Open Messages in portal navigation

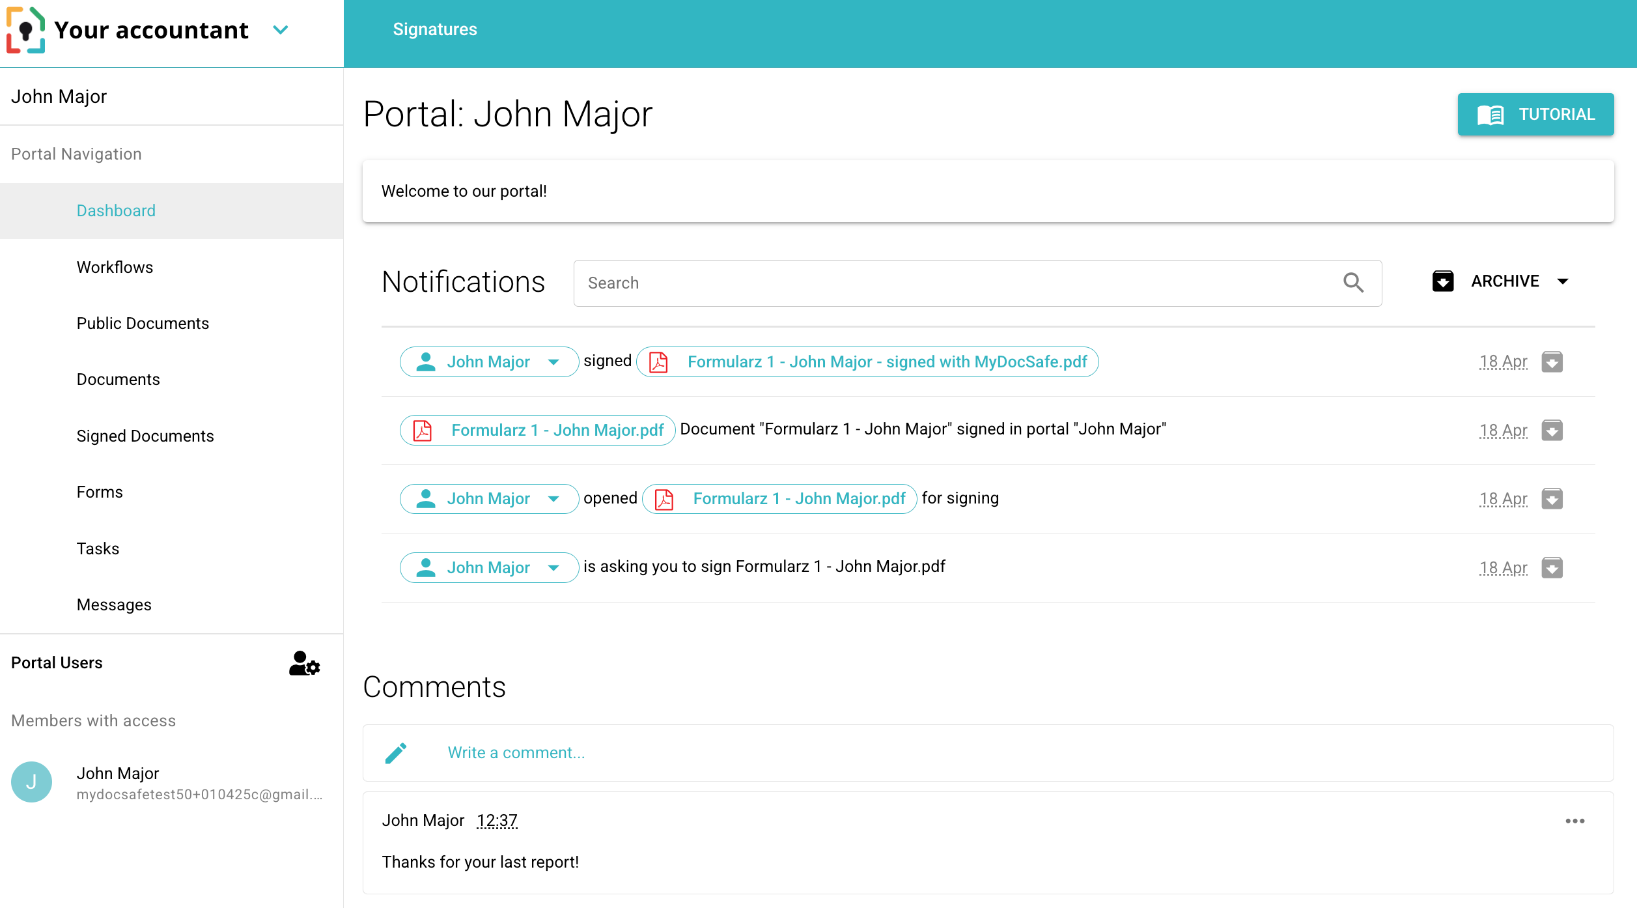(114, 604)
